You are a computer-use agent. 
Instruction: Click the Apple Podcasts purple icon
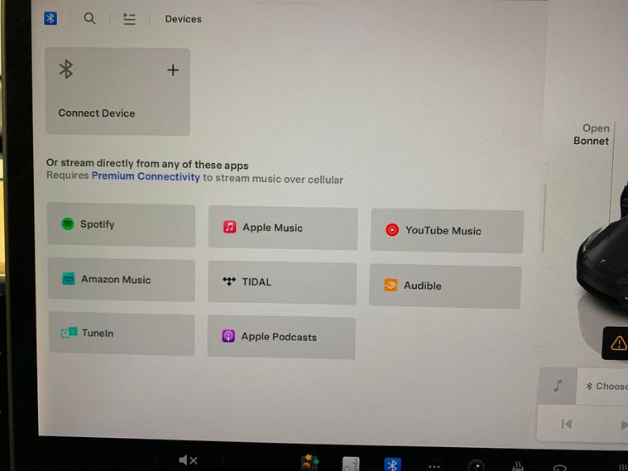click(x=228, y=336)
